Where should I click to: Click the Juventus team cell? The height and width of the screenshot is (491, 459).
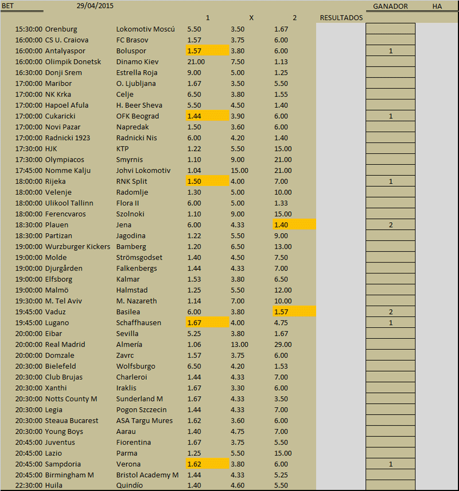(60, 442)
